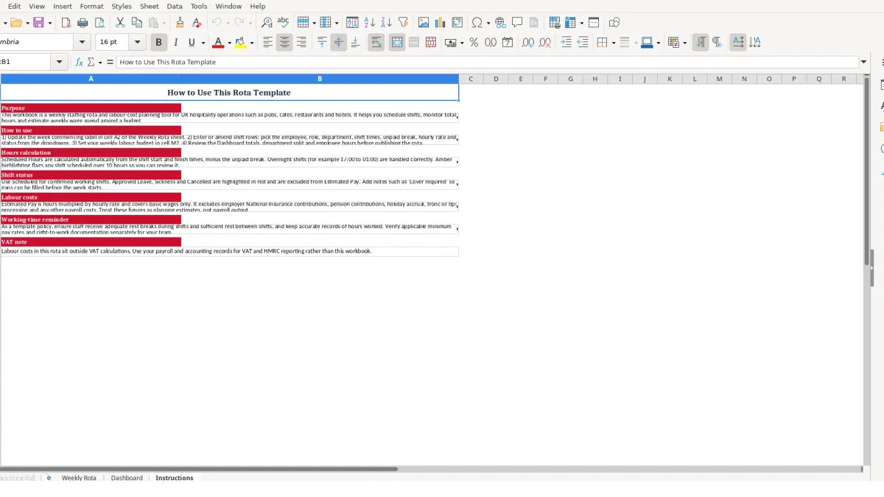Expand the borders dropdown arrow
The image size is (884, 497).
pos(613,43)
